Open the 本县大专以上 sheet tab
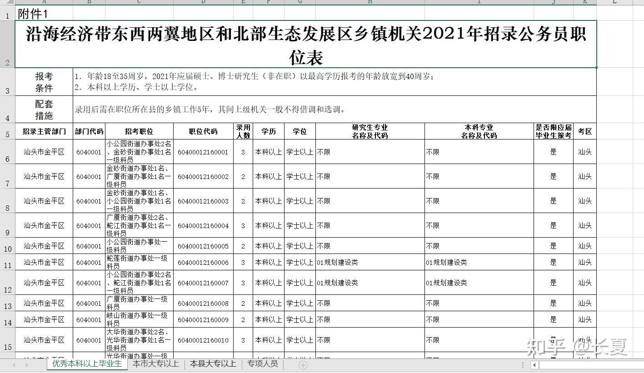Viewport: 644px width, 373px height. 213,364
